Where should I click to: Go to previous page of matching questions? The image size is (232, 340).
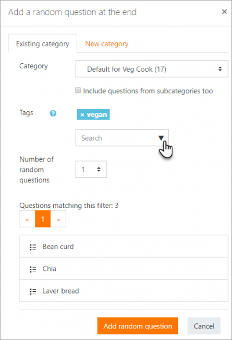tap(27, 219)
